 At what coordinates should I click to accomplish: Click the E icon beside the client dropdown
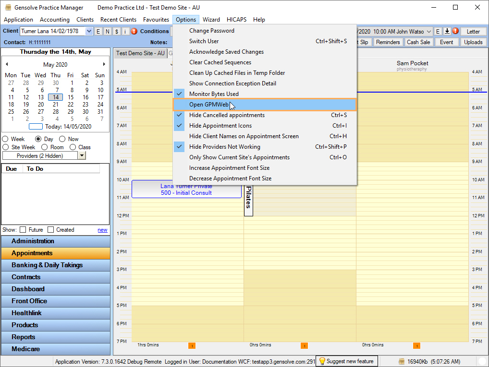(98, 31)
